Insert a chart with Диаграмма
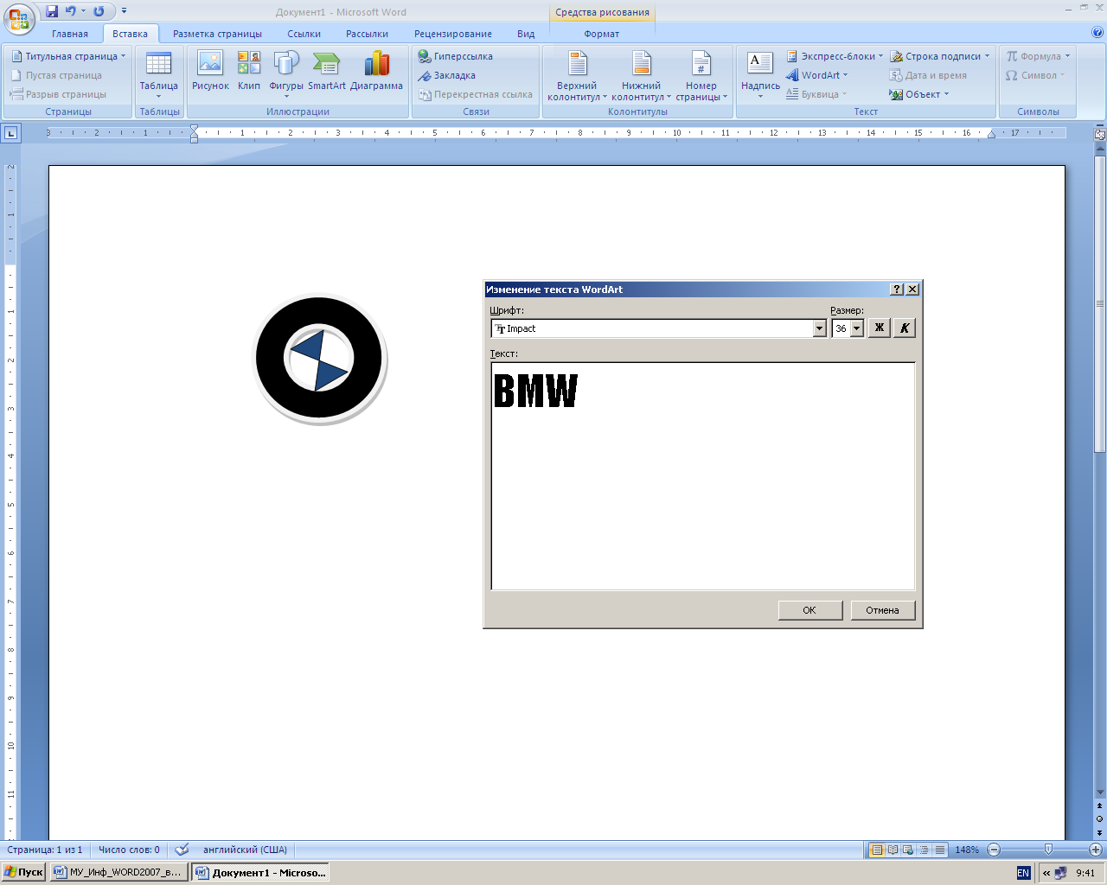 376,72
